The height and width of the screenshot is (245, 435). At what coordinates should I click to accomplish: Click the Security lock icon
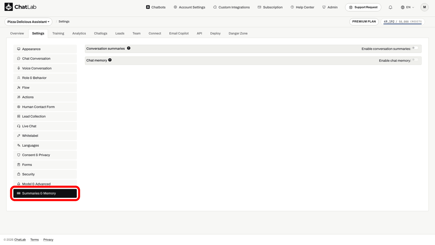coord(19,174)
